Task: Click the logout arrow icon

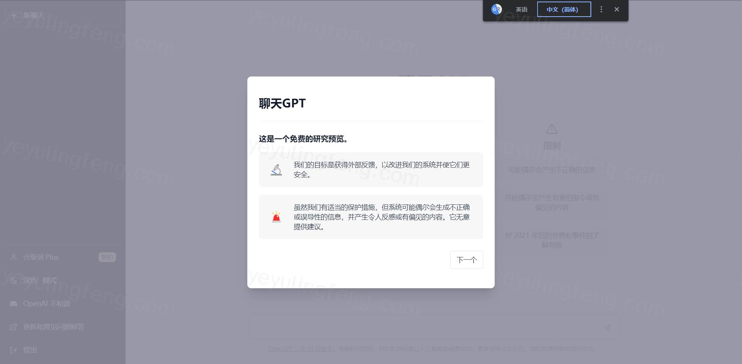Action: pyautogui.click(x=14, y=350)
